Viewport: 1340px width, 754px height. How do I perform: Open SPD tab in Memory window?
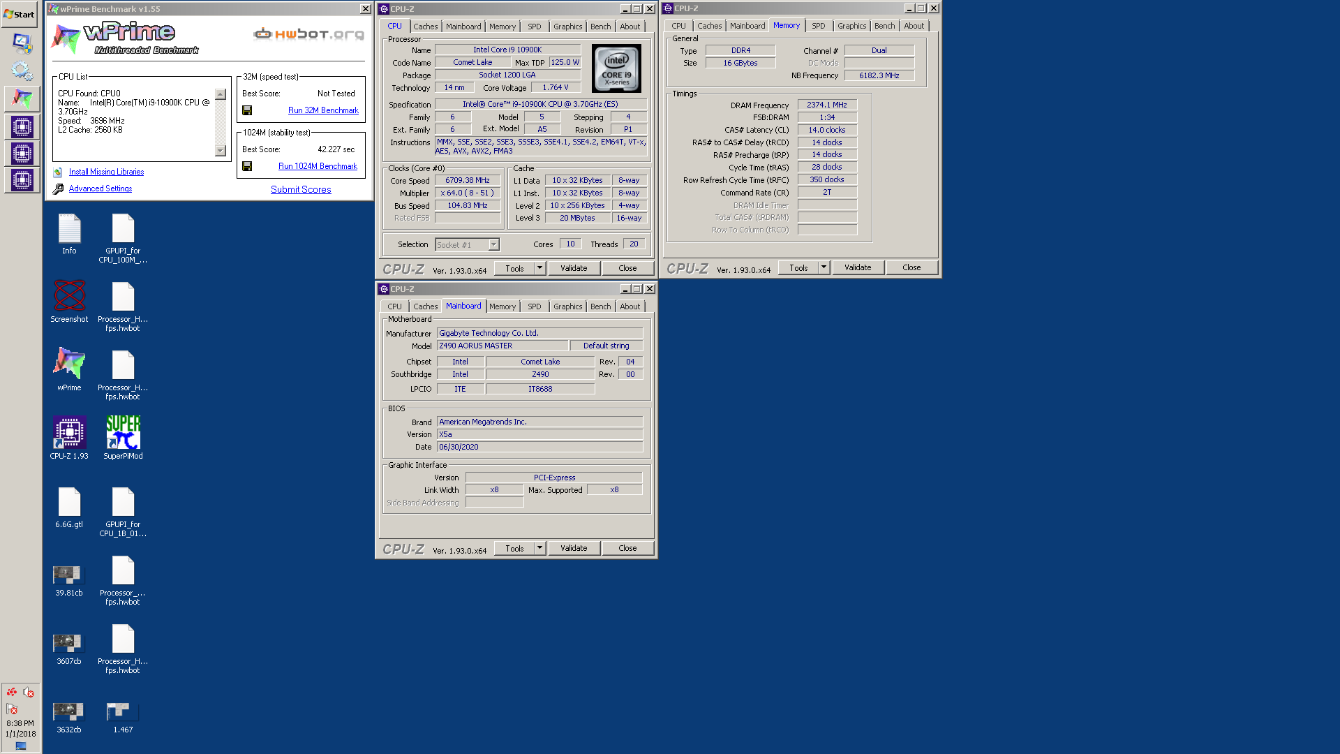pyautogui.click(x=818, y=26)
